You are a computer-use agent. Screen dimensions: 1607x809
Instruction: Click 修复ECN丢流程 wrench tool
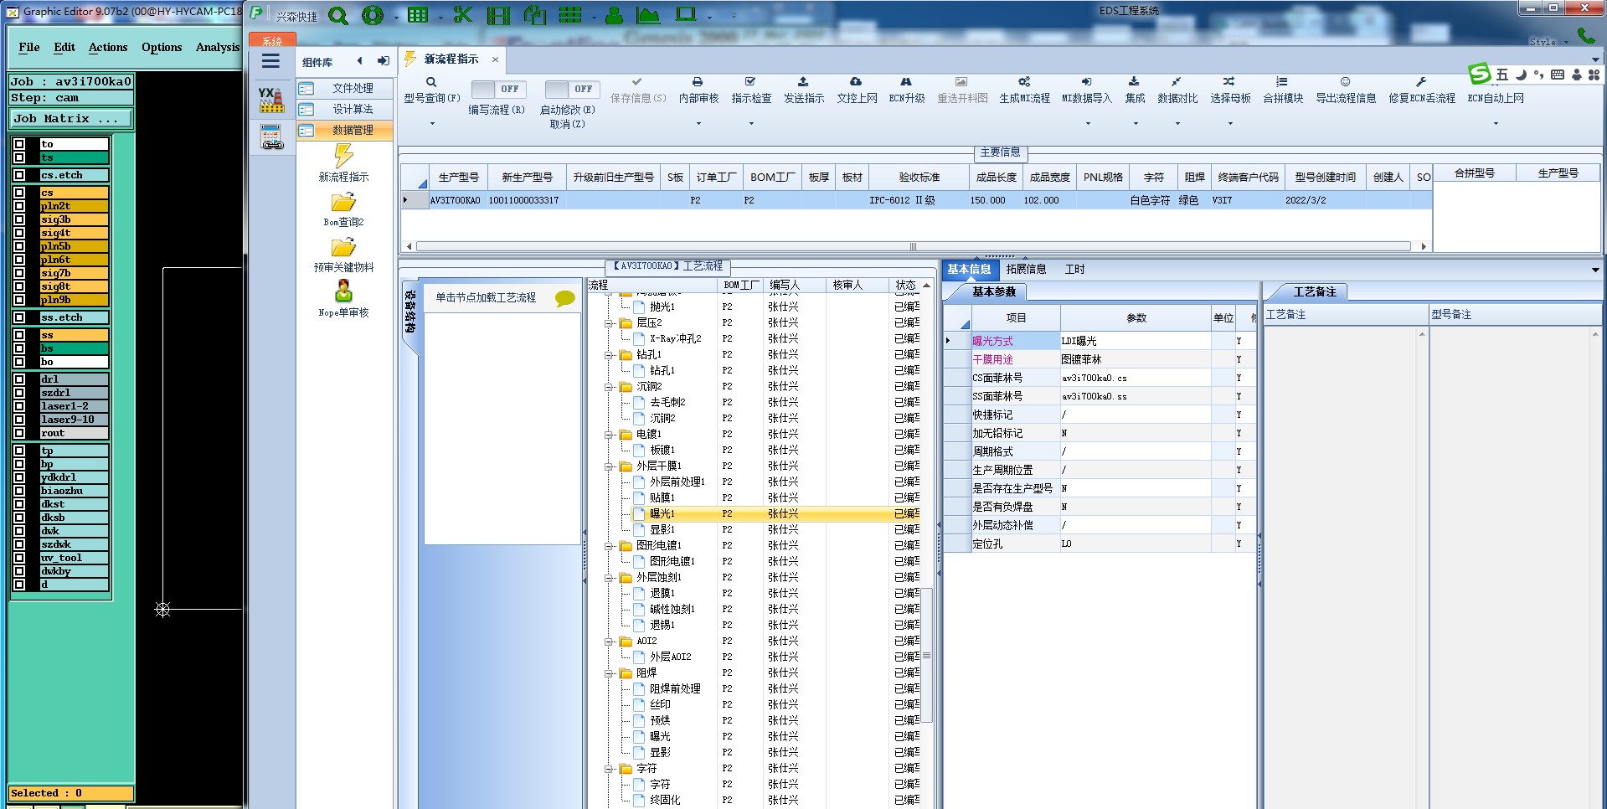tap(1421, 90)
